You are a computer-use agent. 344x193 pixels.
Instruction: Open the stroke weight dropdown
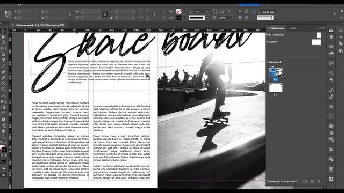(x=207, y=11)
